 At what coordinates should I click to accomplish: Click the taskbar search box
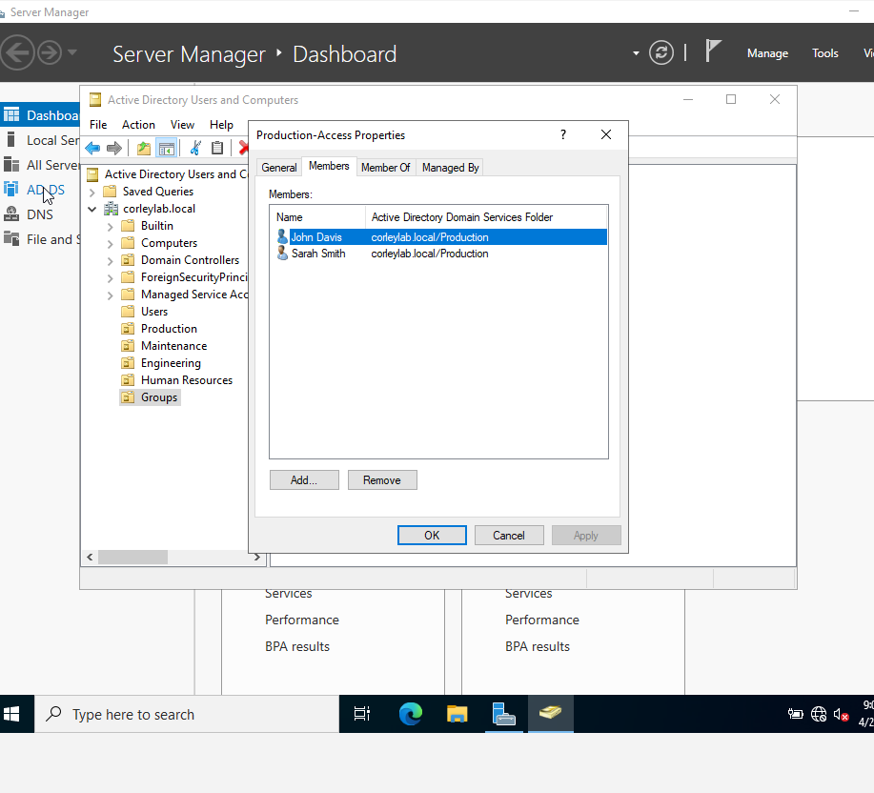(x=187, y=714)
